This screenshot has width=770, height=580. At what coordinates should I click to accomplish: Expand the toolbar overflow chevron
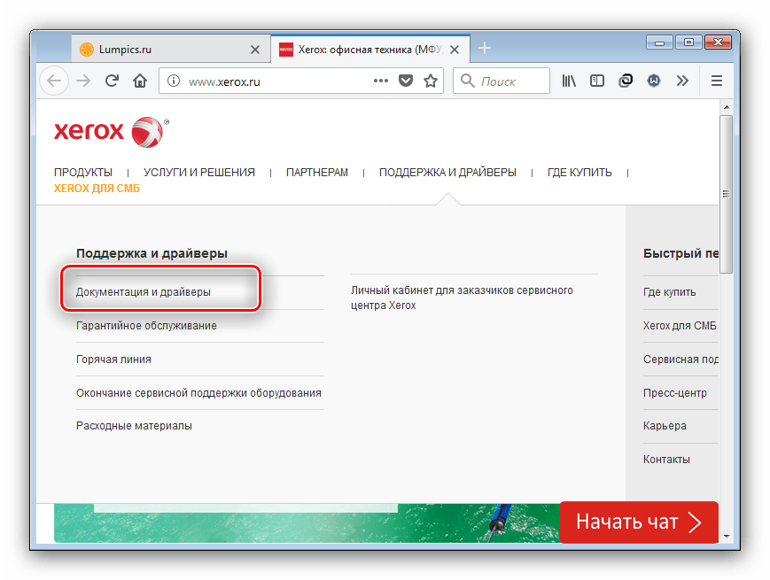[x=682, y=81]
